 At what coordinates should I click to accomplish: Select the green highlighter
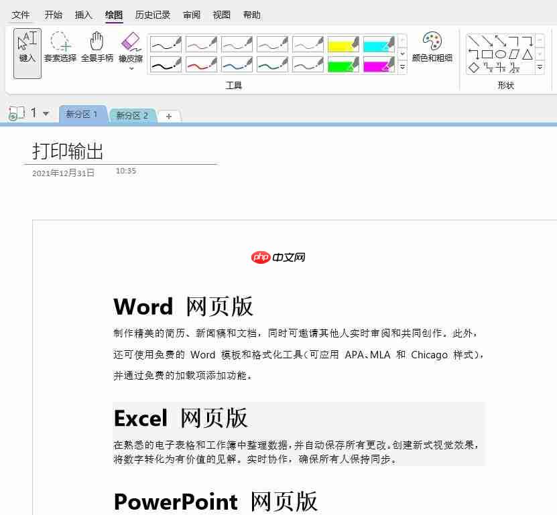[343, 64]
